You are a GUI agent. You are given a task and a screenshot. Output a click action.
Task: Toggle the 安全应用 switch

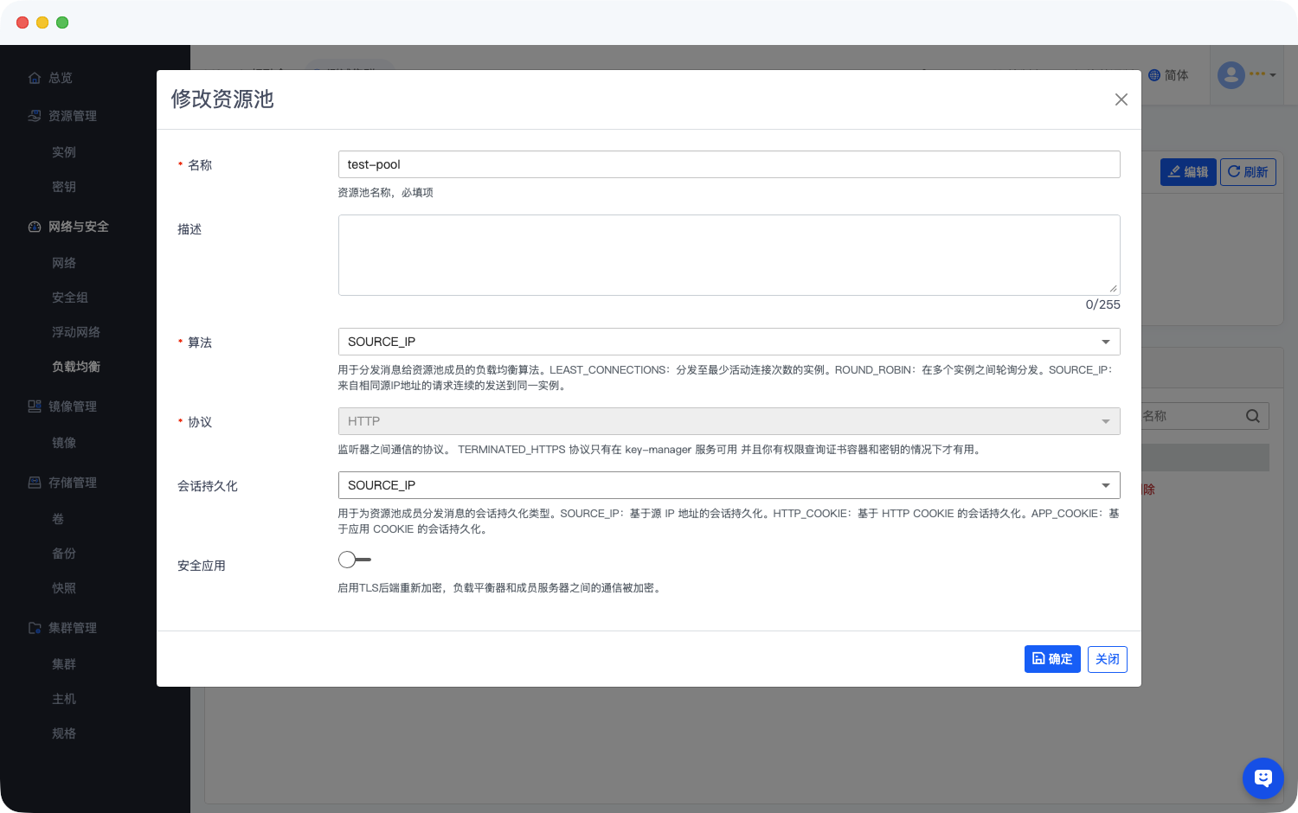(354, 560)
